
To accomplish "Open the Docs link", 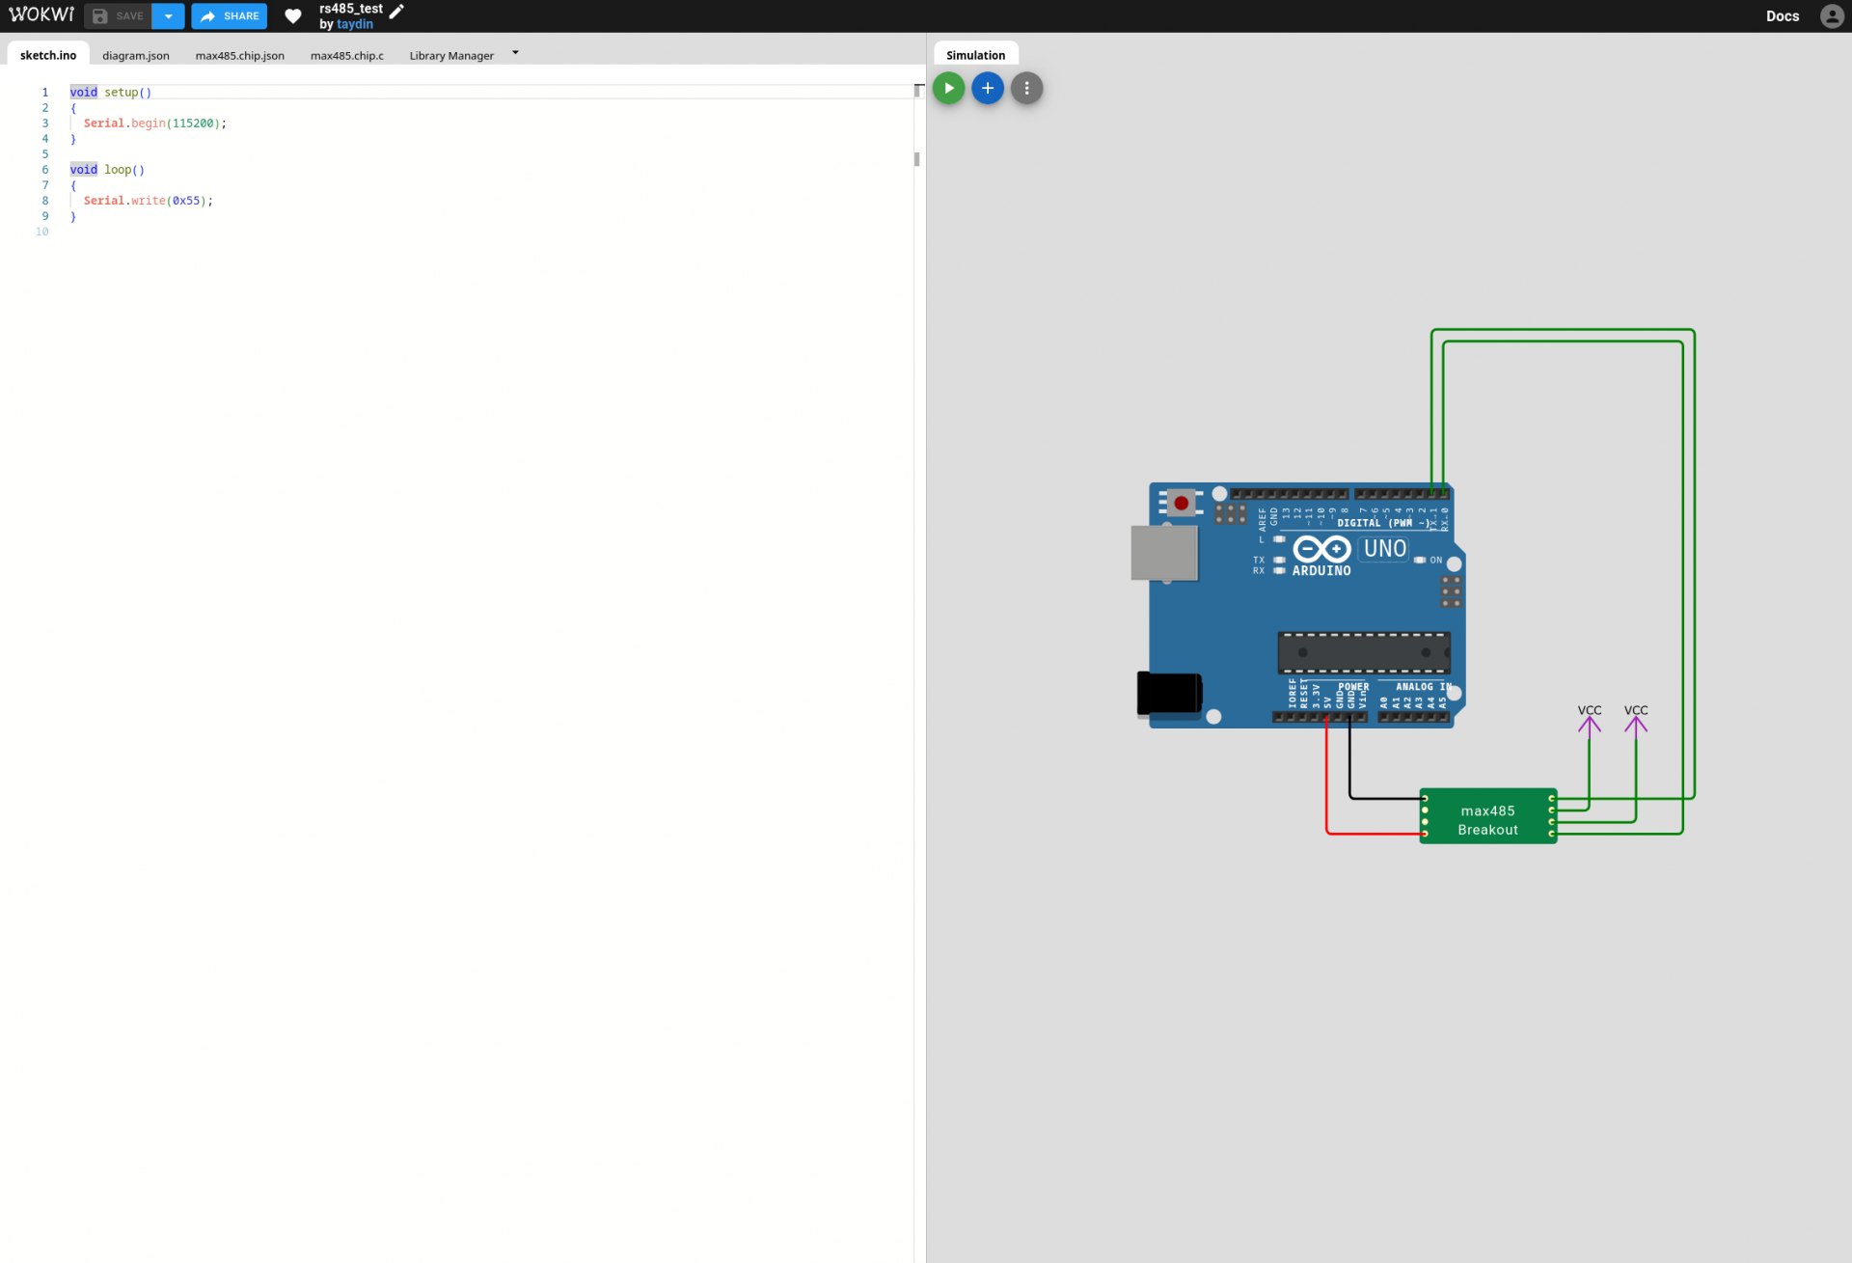I will click(1782, 16).
